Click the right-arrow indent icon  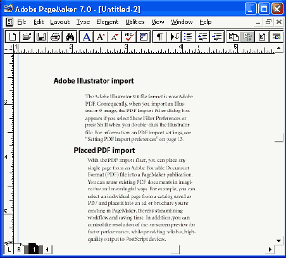pyautogui.click(x=217, y=37)
